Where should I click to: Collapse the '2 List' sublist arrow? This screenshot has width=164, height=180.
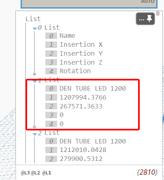[x=35, y=134]
